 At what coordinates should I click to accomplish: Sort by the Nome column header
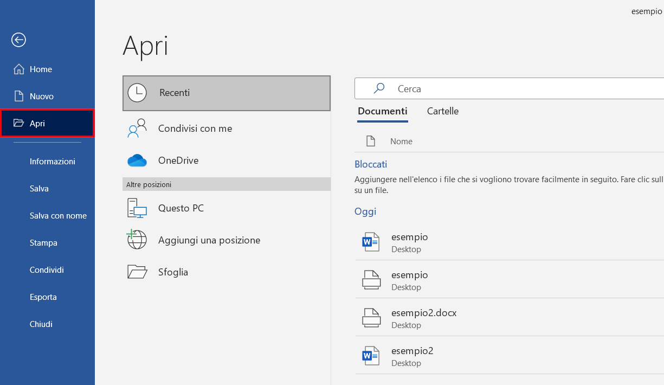pyautogui.click(x=401, y=142)
